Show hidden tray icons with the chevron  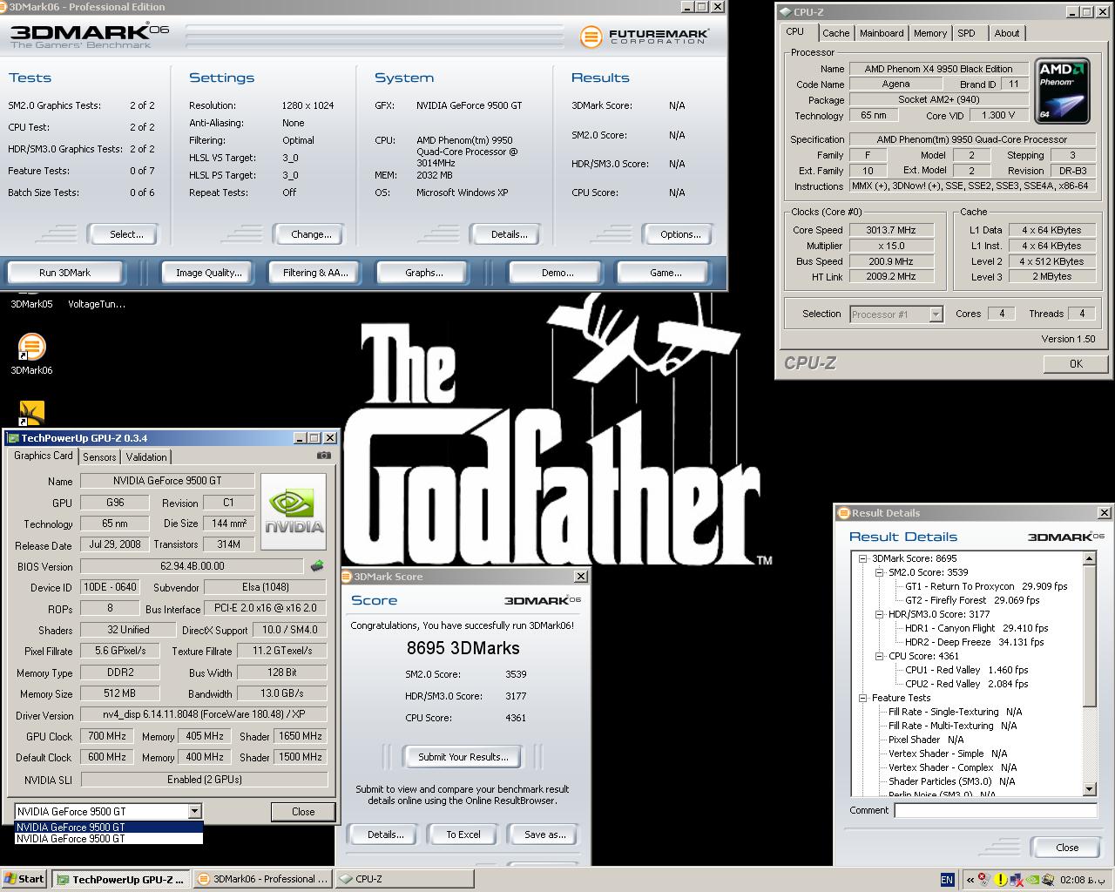tap(970, 880)
